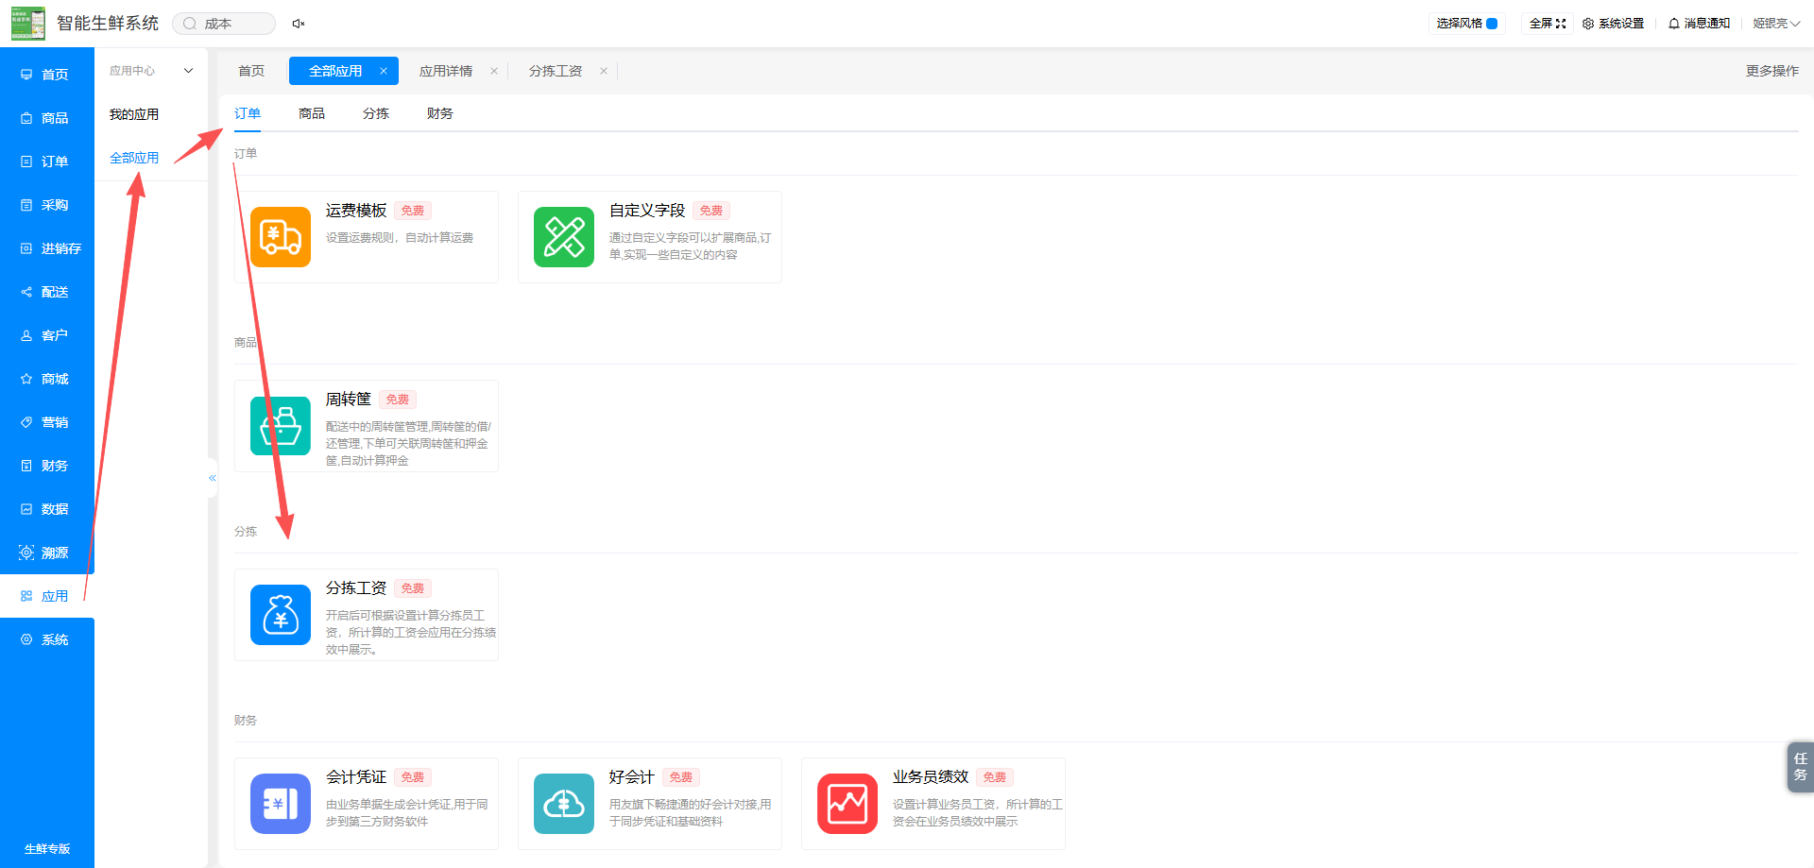Open the 分拣工资 money bag icon

[281, 615]
